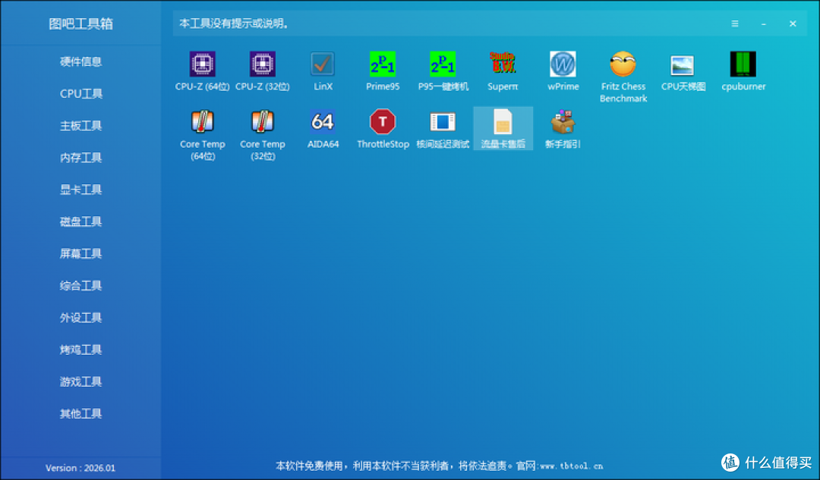The height and width of the screenshot is (480, 820).
Task: Launch CPU-Z (32位) tool
Action: [263, 71]
